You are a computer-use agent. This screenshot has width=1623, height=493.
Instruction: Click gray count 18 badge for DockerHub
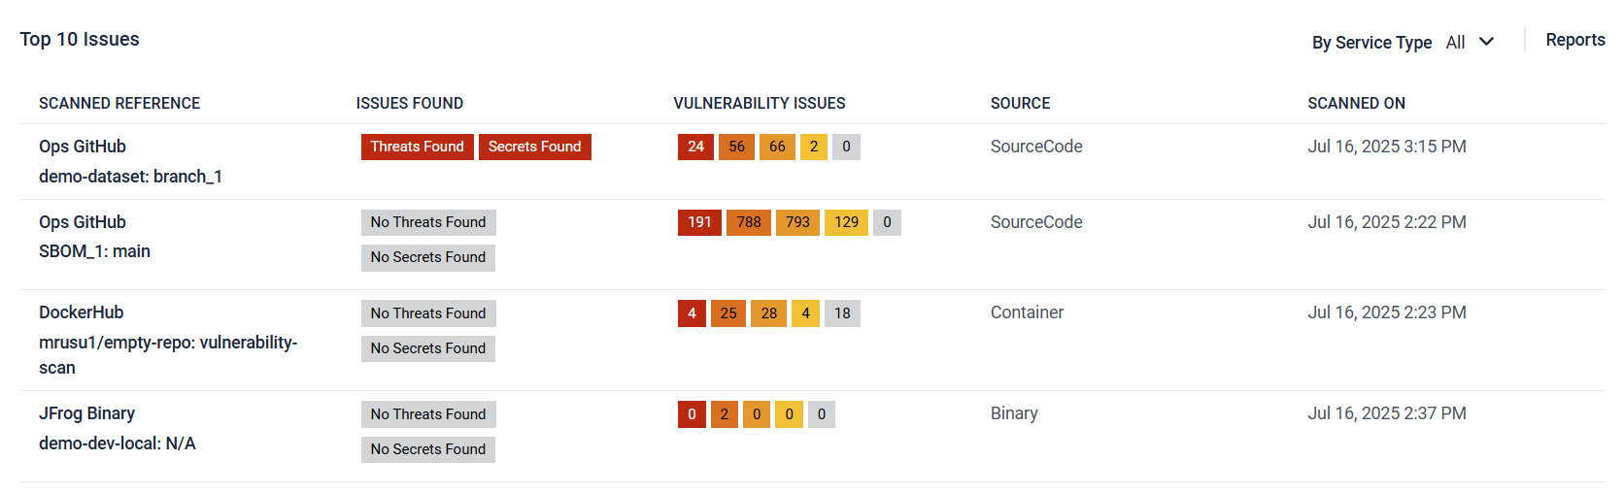pyautogui.click(x=842, y=313)
